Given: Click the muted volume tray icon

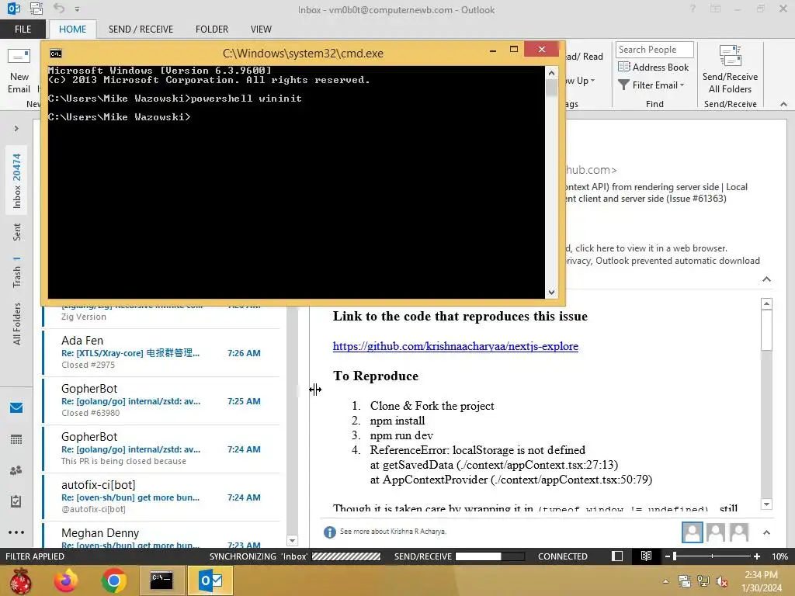Looking at the screenshot, I should click(x=722, y=581).
